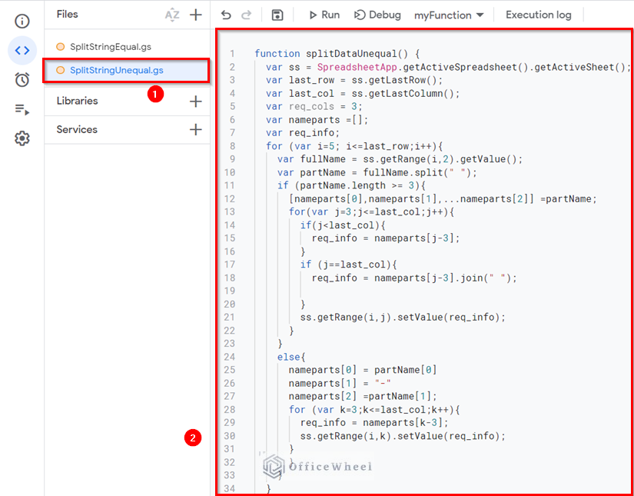Start the Debug session

(x=377, y=14)
